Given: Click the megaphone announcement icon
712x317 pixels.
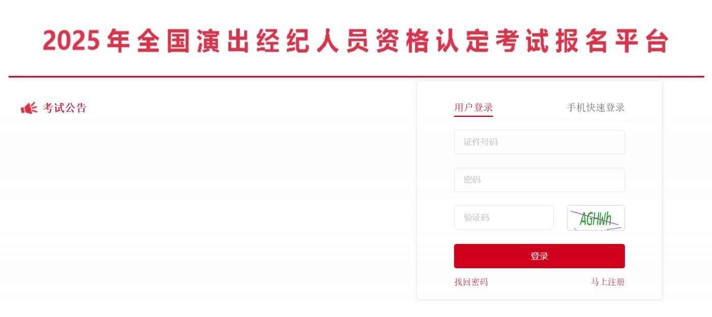Looking at the screenshot, I should 29,108.
